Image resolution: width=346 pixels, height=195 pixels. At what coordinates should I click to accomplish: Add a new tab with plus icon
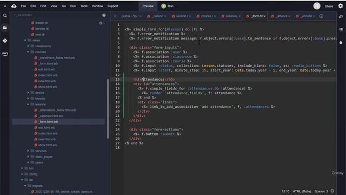click(x=321, y=16)
